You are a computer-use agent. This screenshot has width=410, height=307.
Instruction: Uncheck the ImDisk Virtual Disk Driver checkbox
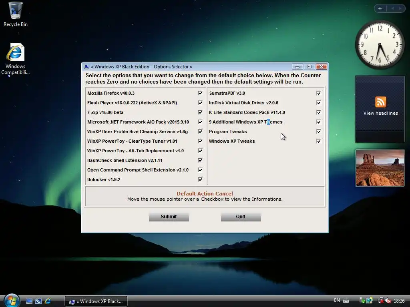click(319, 103)
